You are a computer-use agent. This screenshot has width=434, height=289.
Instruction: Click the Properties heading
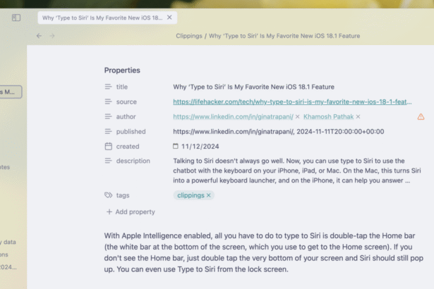[x=122, y=70]
